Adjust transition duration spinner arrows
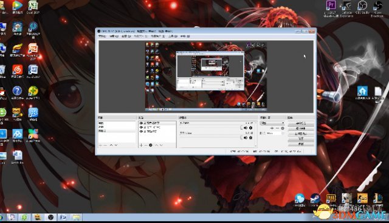This screenshot has width=389, height=223. (x=283, y=133)
